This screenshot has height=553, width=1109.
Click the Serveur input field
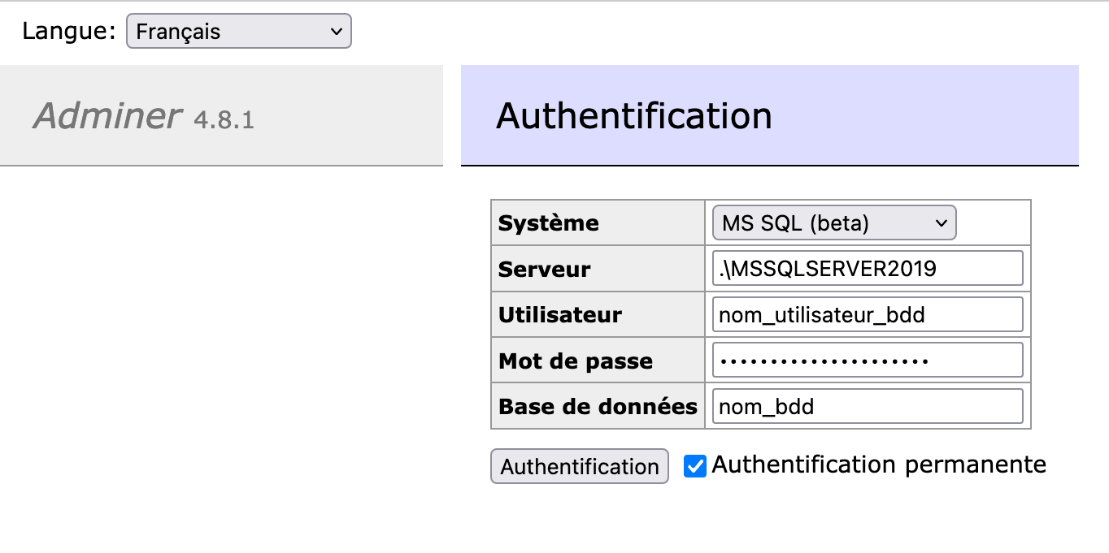point(868,268)
